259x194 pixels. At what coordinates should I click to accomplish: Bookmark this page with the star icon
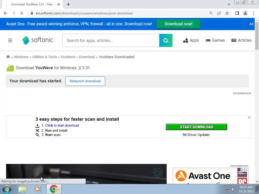coord(227,13)
